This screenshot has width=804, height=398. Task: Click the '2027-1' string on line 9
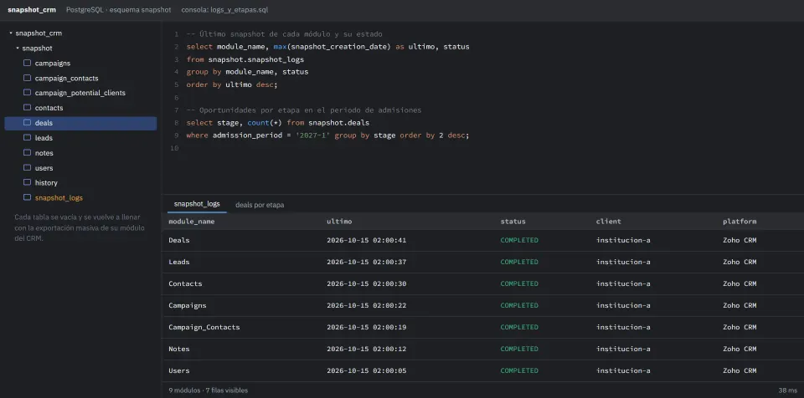tap(312, 135)
